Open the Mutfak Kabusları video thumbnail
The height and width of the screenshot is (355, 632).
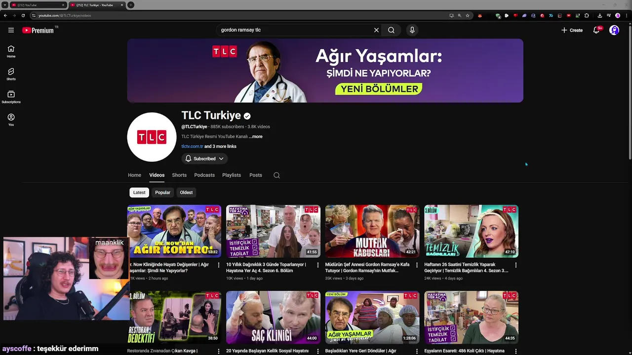(x=372, y=231)
